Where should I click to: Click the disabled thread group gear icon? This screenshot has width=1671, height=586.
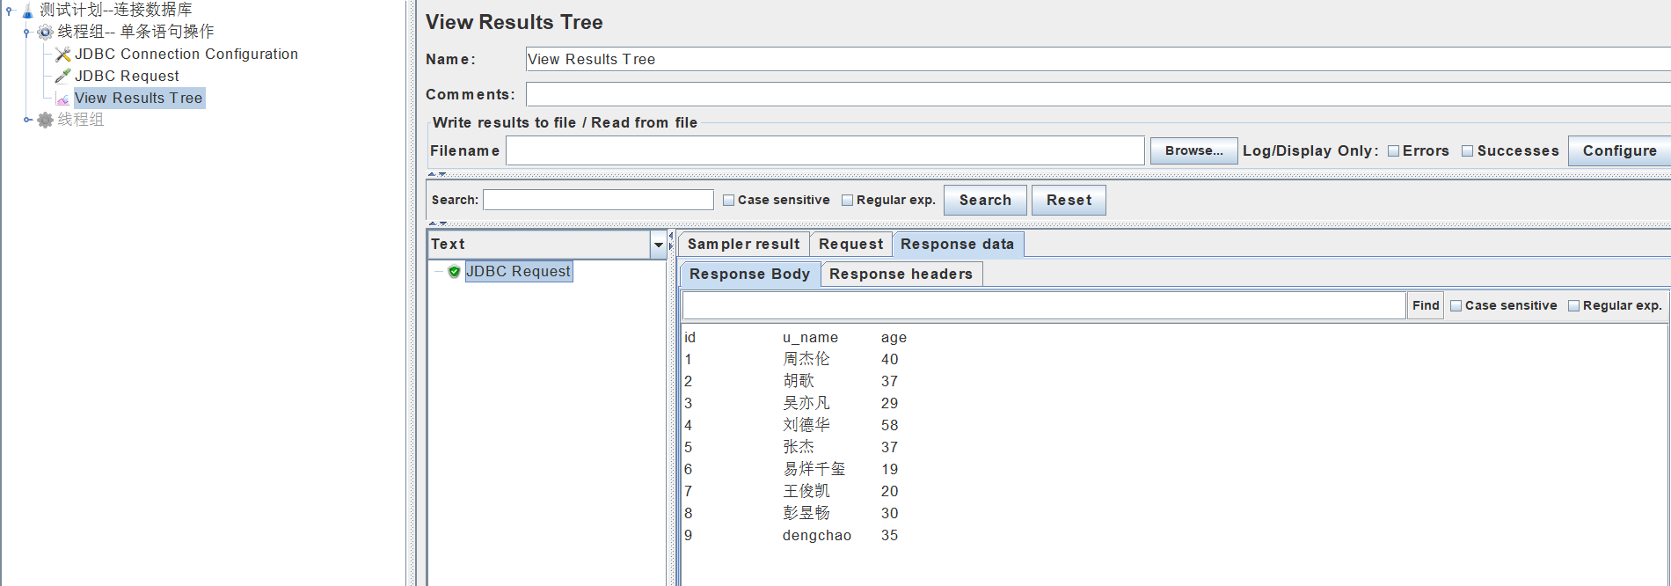45,120
